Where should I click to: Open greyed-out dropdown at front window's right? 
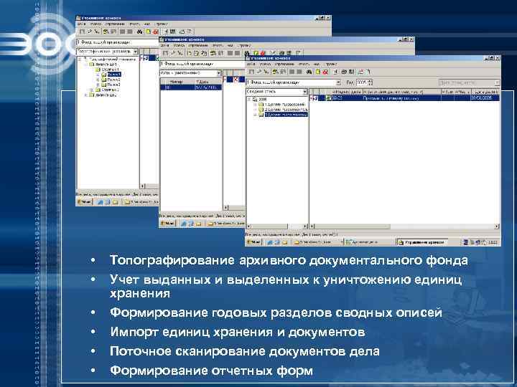(x=469, y=82)
